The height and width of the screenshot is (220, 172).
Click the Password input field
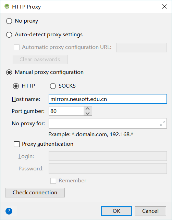(x=108, y=168)
